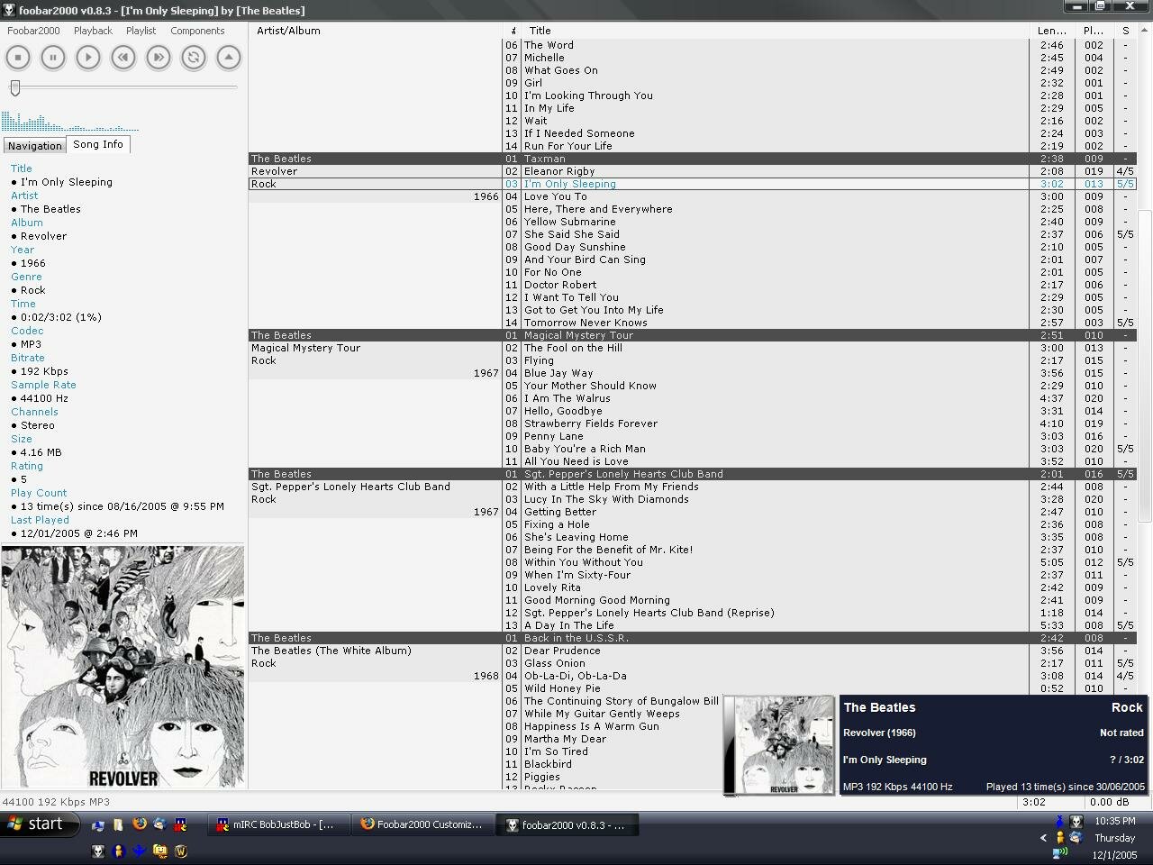Launch mIRC from the quick launch bar
The width and height of the screenshot is (1153, 865).
point(180,824)
